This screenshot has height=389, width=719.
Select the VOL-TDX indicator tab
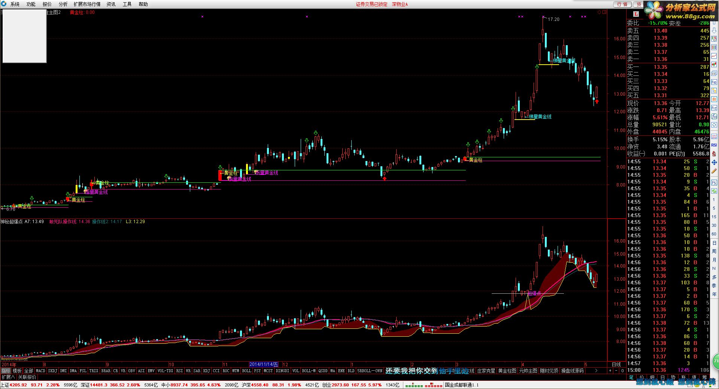(x=165, y=371)
